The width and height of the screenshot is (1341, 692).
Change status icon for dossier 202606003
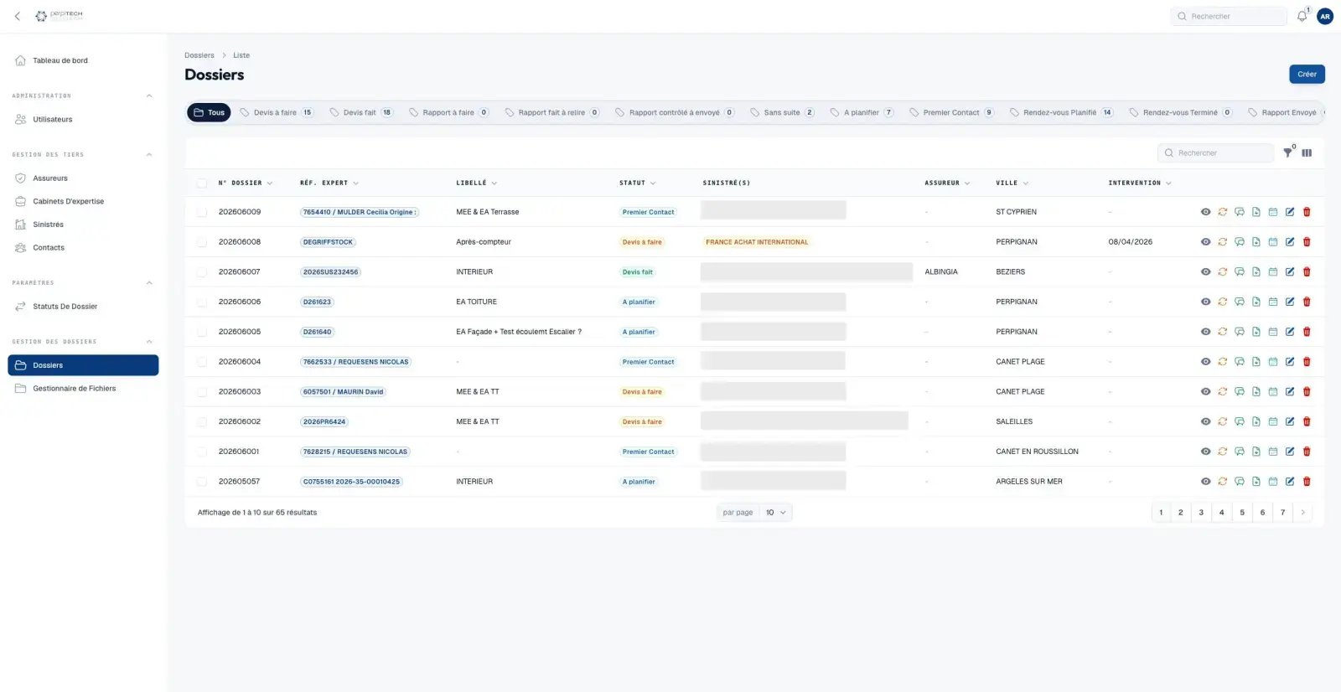tap(1223, 391)
